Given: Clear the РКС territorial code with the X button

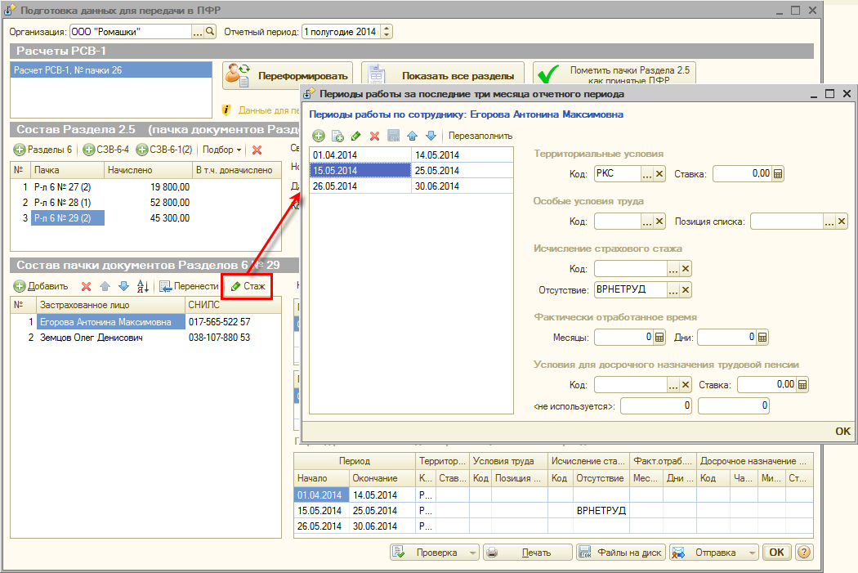Looking at the screenshot, I should coord(660,173).
